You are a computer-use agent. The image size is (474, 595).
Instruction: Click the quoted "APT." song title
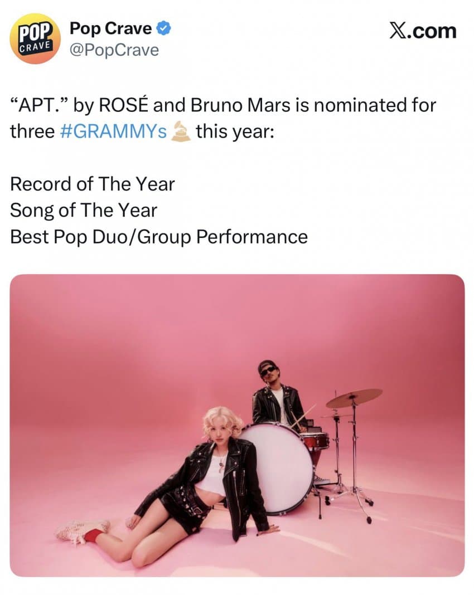(x=38, y=105)
